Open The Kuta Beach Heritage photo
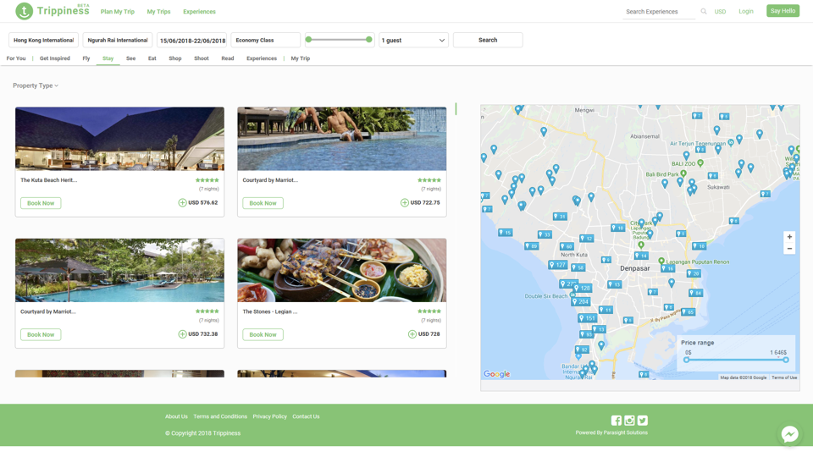The height and width of the screenshot is (457, 813). [119, 139]
